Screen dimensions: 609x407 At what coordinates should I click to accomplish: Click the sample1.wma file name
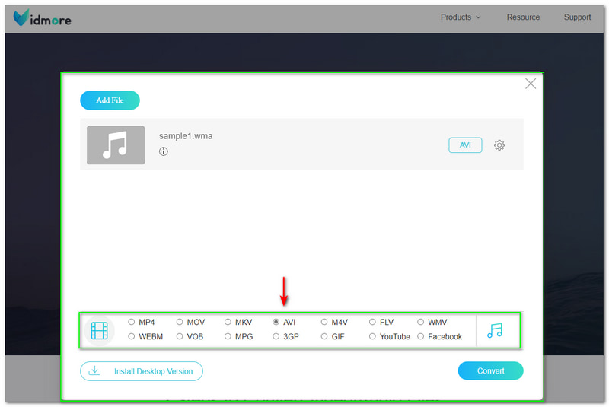[186, 136]
